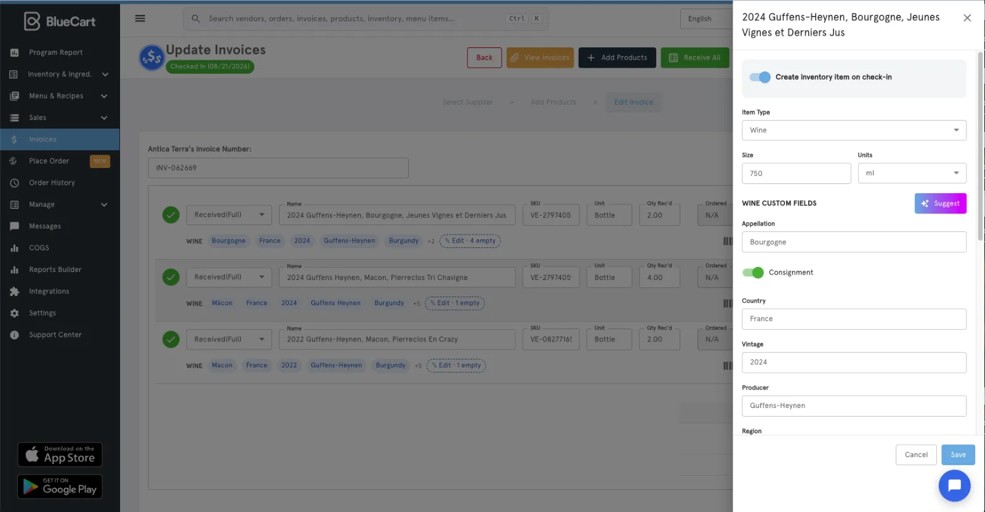
Task: Expand Inventory & Ingred. menu
Action: (105, 74)
